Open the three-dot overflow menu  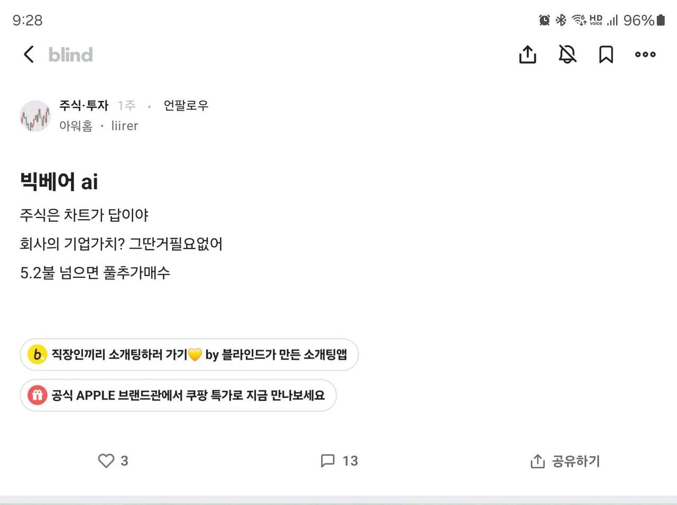(645, 54)
